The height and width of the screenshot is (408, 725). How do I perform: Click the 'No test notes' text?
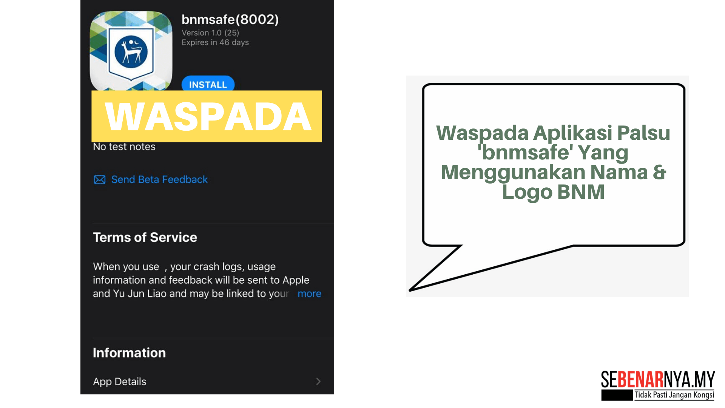(124, 147)
